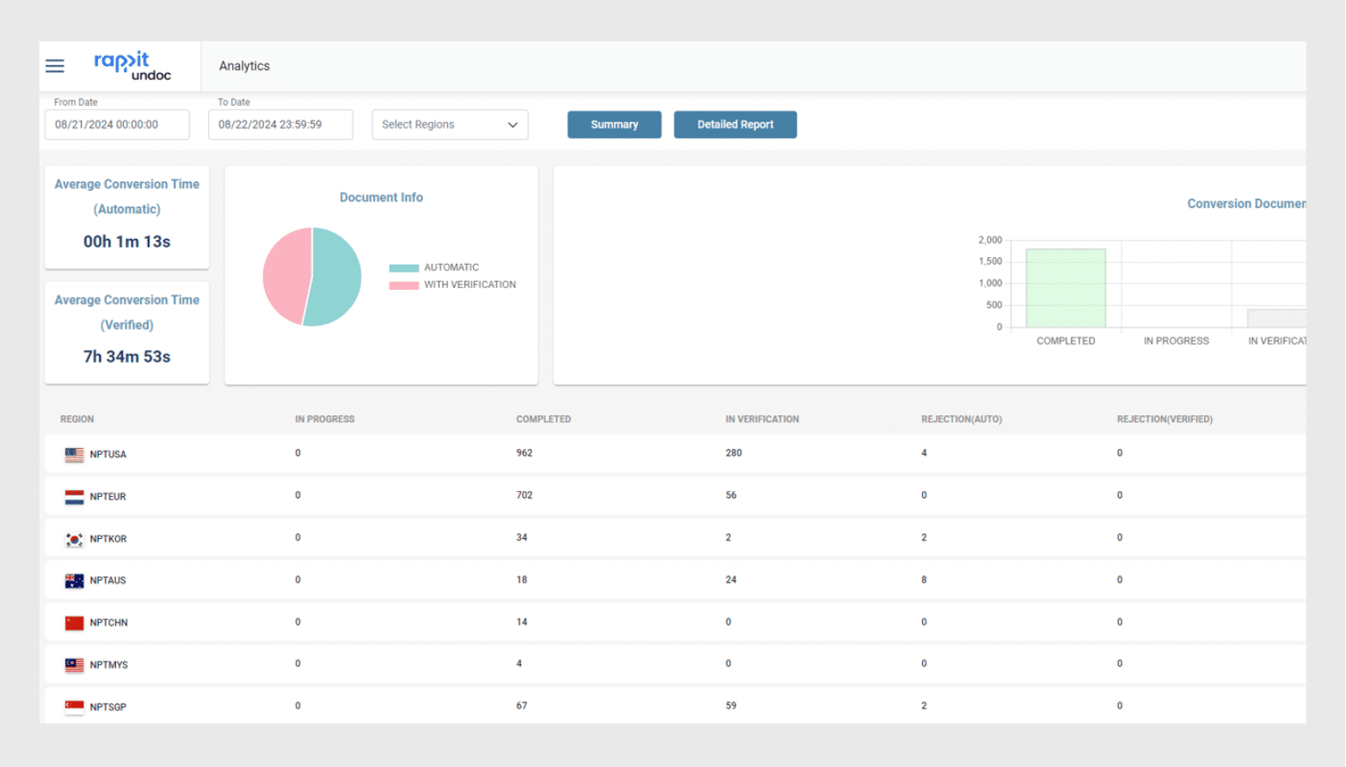Click the Summary button
Viewport: 1346px width, 767px height.
(x=613, y=124)
